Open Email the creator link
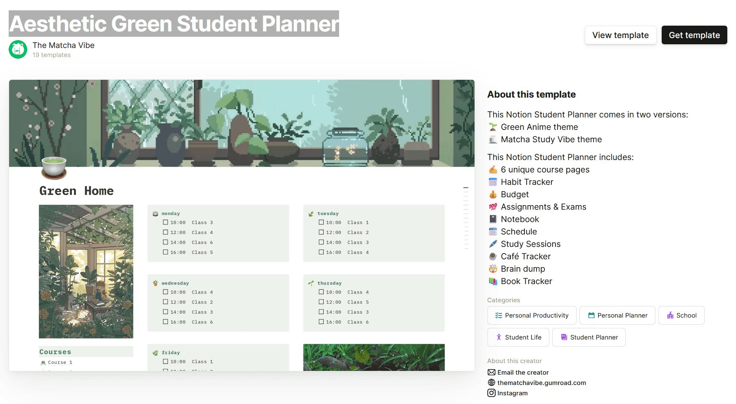 coord(523,373)
